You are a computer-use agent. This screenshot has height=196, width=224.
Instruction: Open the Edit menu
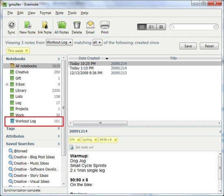click(20, 13)
